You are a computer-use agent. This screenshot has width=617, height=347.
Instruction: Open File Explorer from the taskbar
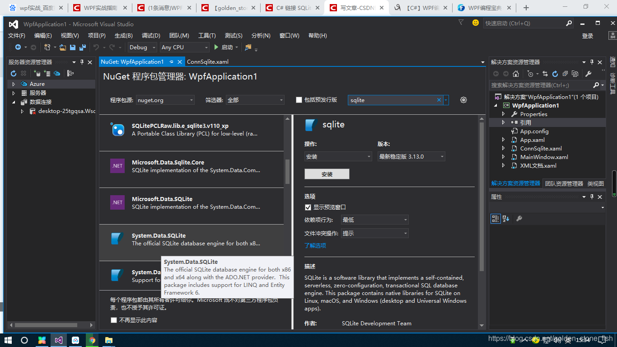pos(109,340)
